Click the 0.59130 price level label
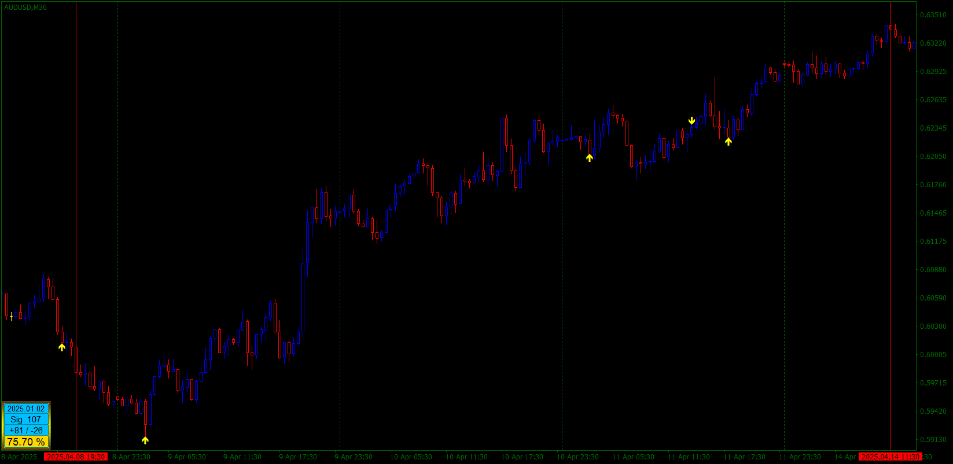The height and width of the screenshot is (464, 953). pyautogui.click(x=933, y=440)
